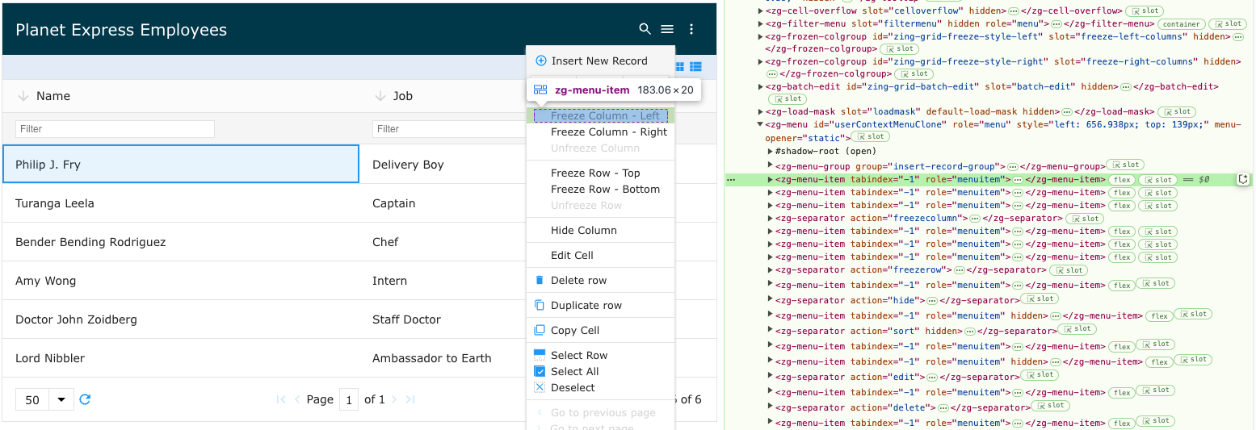Image resolution: width=1256 pixels, height=430 pixels.
Task: Open the hamburger menu in the grid header
Action: coord(667,29)
